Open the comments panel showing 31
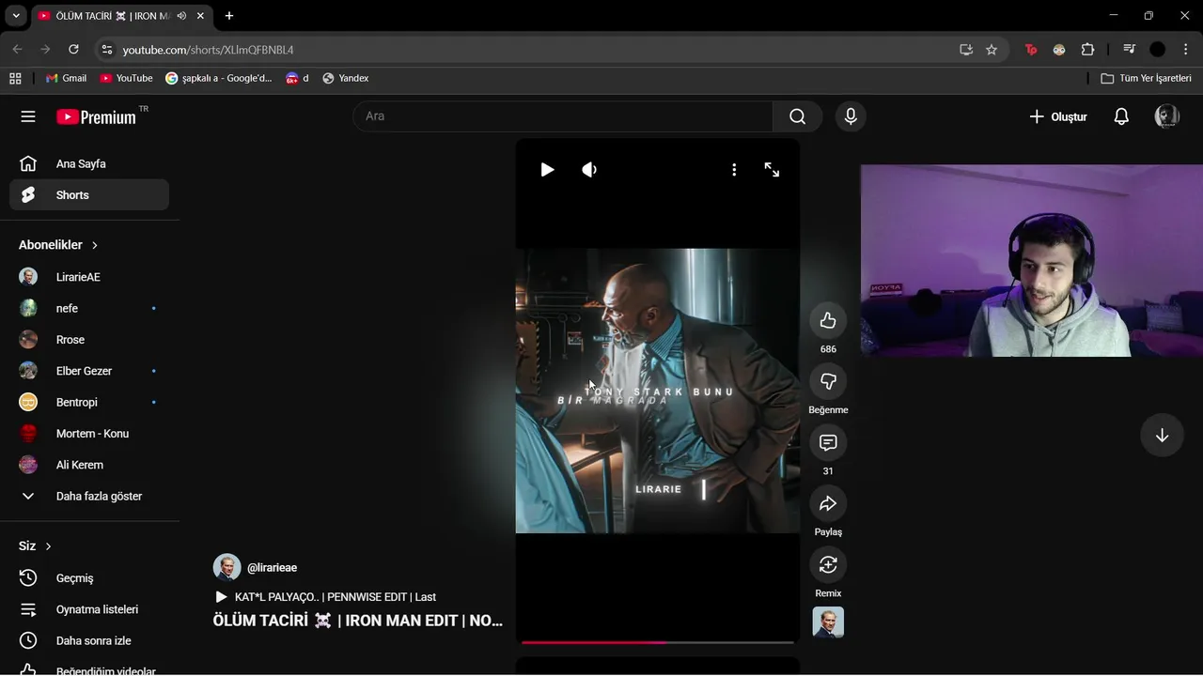 [828, 443]
